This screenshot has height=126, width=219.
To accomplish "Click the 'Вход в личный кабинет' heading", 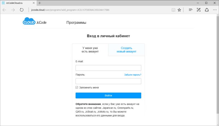I will tap(108, 36).
